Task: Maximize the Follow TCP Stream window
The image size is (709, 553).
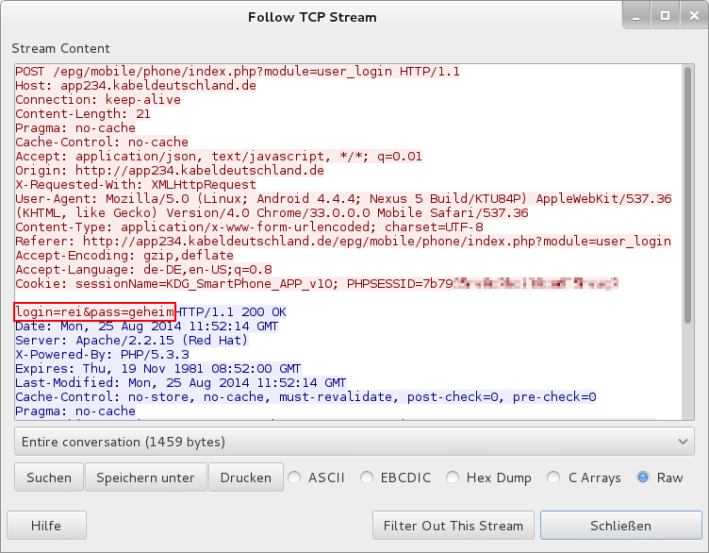Action: point(665,16)
